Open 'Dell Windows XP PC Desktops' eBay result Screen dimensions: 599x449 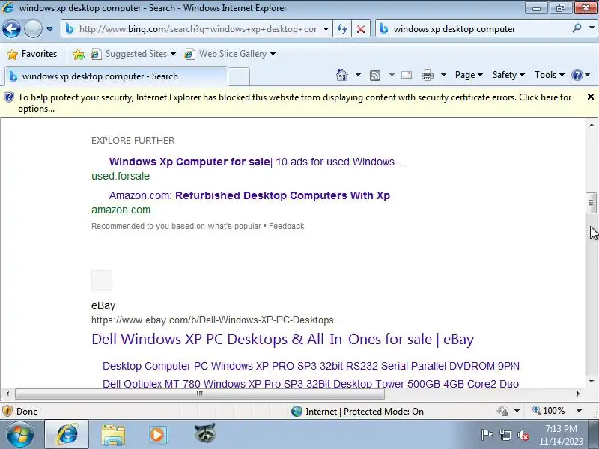pos(283,340)
